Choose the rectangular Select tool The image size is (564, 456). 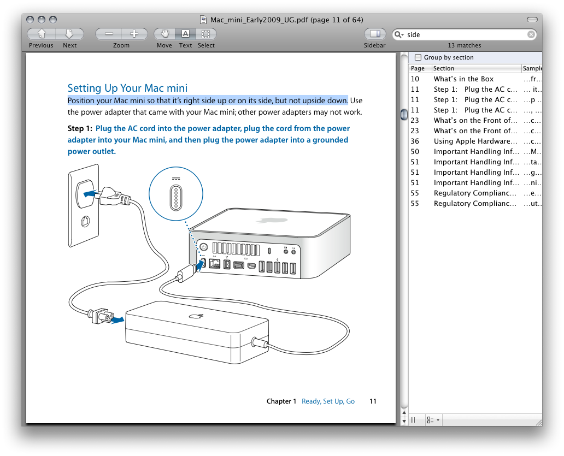point(205,34)
